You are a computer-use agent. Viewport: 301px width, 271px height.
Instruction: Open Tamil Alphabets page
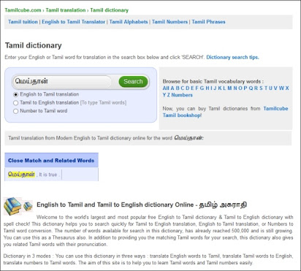coord(129,22)
